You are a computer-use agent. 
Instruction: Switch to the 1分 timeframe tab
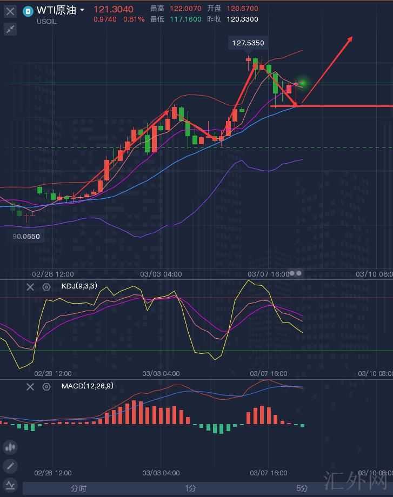point(190,488)
